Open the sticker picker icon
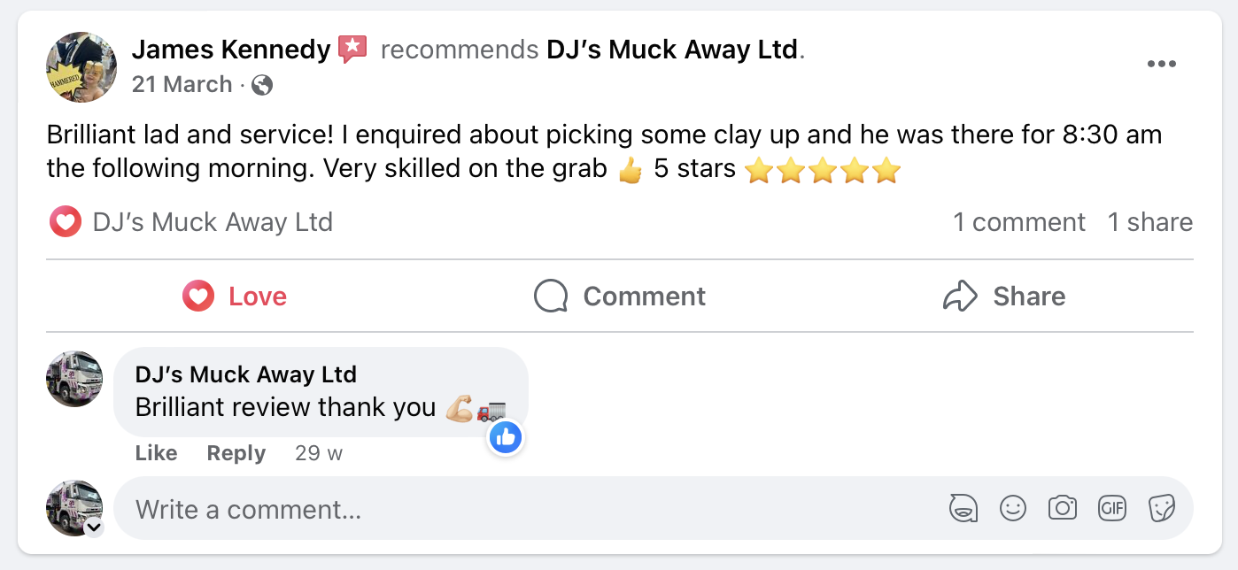 [x=1161, y=508]
